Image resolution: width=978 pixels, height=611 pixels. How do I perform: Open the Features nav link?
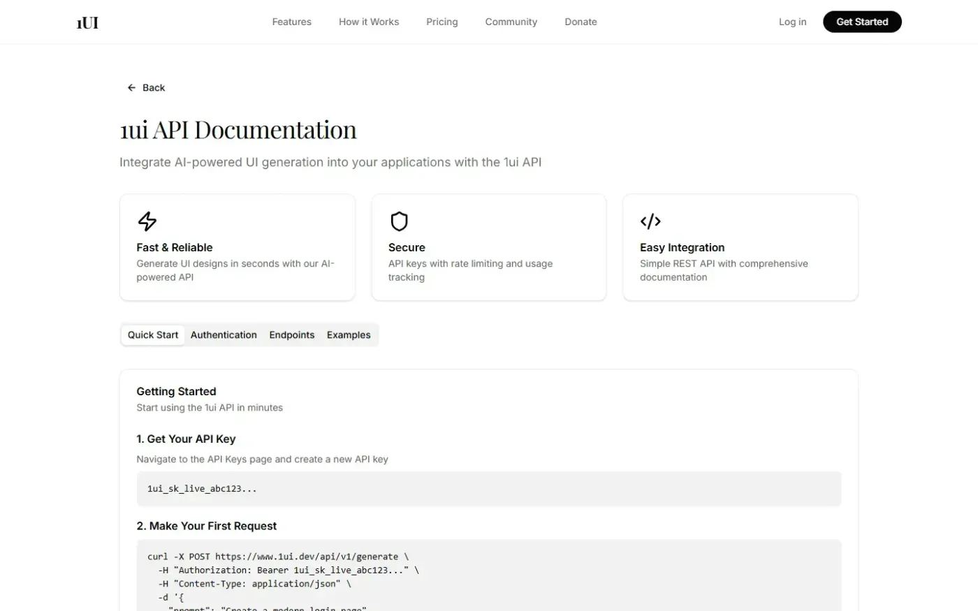(292, 22)
